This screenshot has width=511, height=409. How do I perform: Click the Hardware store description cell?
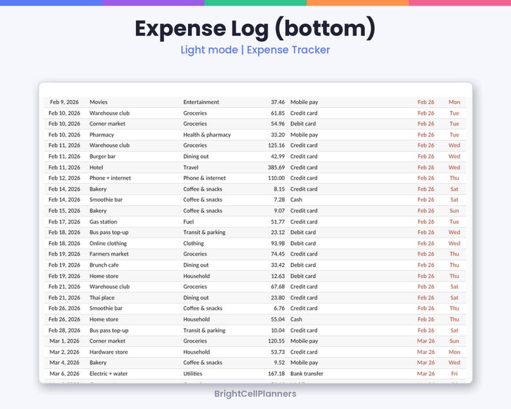click(x=109, y=352)
